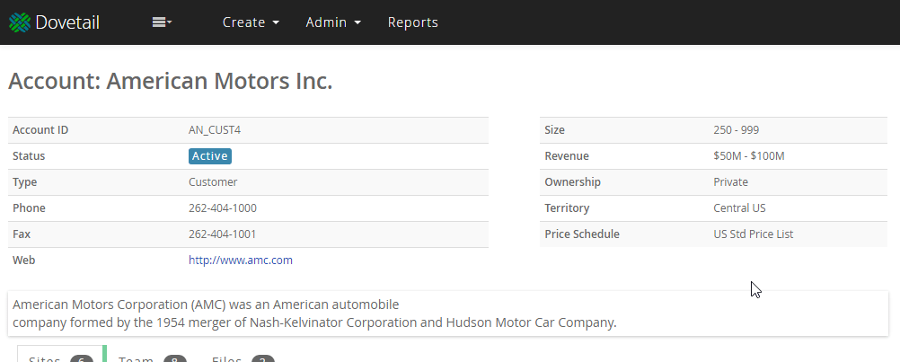Click the Dovetail logo icon

(x=19, y=22)
